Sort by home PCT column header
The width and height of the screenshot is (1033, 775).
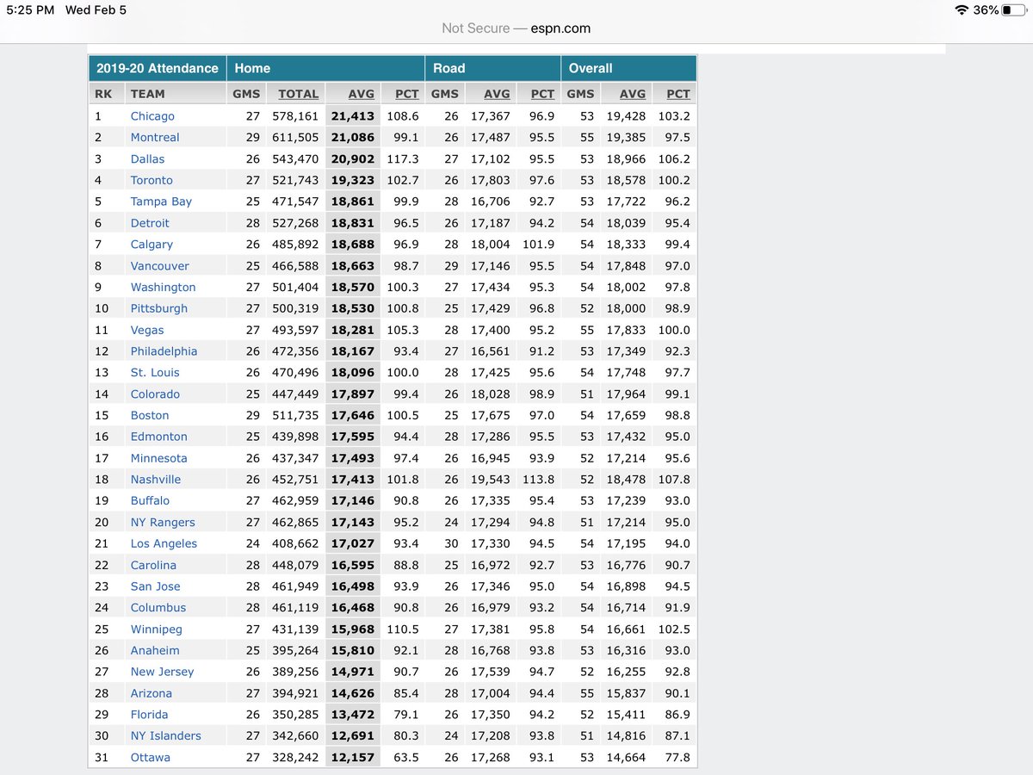tap(407, 94)
